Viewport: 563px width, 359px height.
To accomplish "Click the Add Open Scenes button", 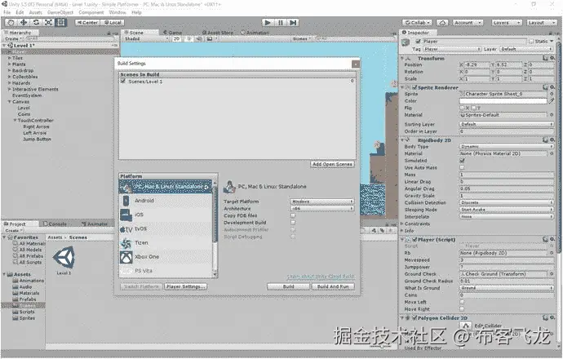I will coord(332,164).
